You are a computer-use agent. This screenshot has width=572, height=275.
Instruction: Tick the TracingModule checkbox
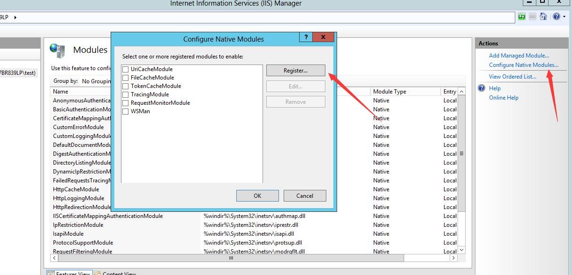(125, 94)
